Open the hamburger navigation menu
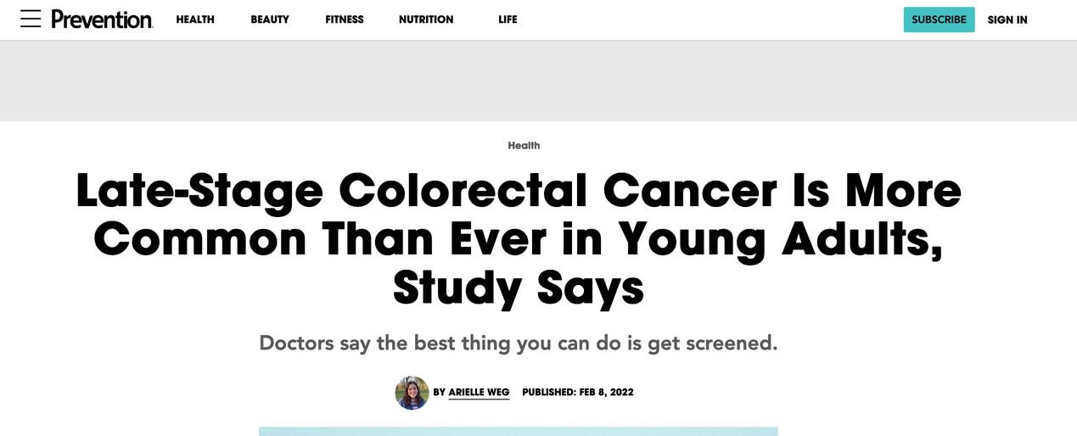The height and width of the screenshot is (436, 1077). coord(31,19)
